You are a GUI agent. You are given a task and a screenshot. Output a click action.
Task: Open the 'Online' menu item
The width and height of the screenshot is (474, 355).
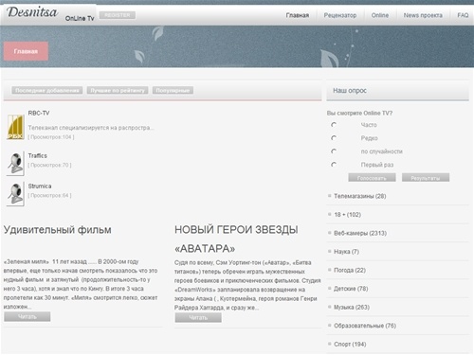(x=380, y=15)
